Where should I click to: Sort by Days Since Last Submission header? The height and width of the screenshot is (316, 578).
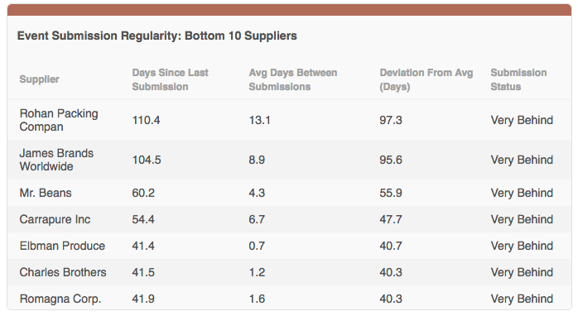(170, 79)
